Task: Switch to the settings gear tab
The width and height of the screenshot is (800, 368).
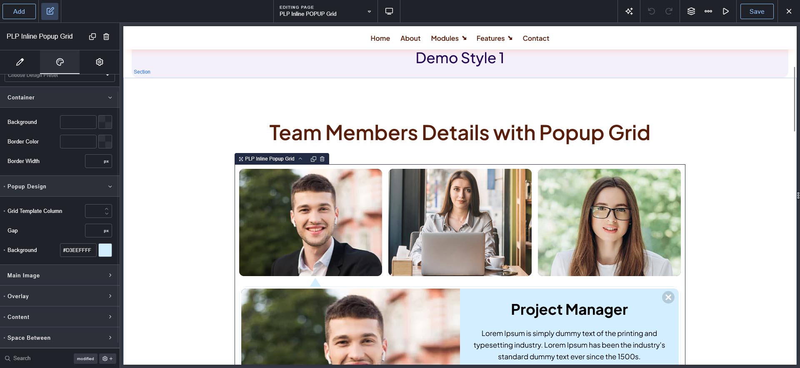Action: pos(100,62)
